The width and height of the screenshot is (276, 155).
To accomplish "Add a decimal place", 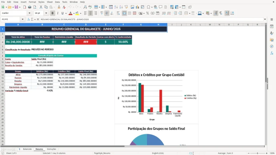I will (x=164, y=13).
